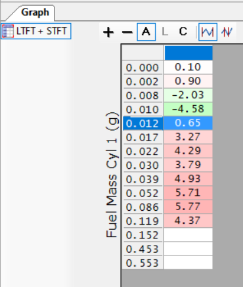Click the 0.012 row header
This screenshot has width=243, height=287.
tap(143, 123)
